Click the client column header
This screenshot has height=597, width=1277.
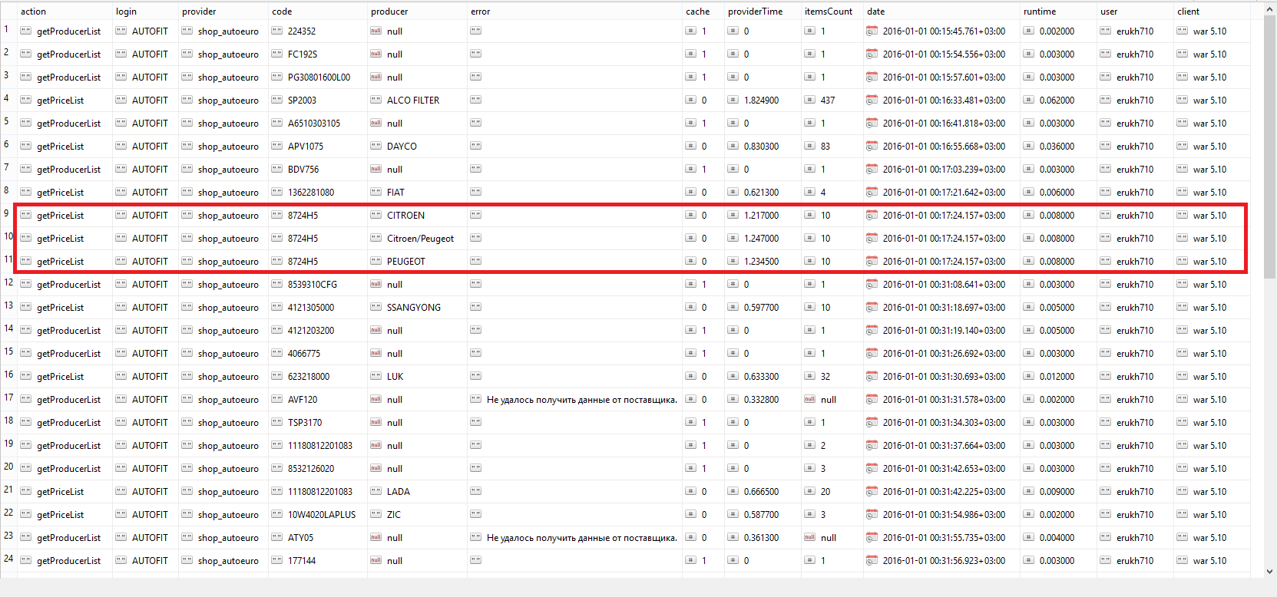(x=1188, y=12)
